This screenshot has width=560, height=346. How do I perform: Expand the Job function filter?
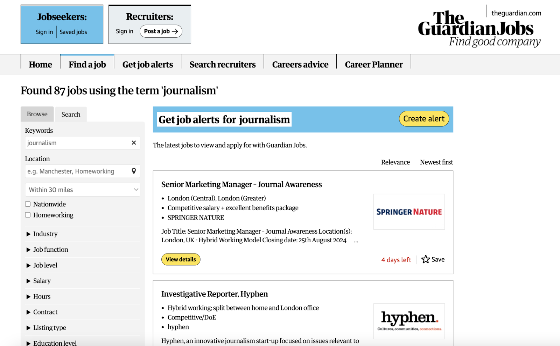[x=83, y=250]
